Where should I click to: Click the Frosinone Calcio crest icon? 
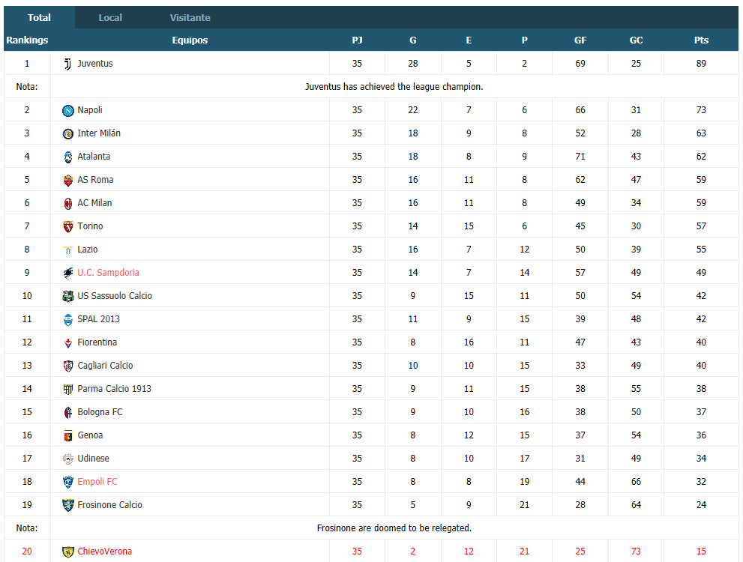coord(68,505)
